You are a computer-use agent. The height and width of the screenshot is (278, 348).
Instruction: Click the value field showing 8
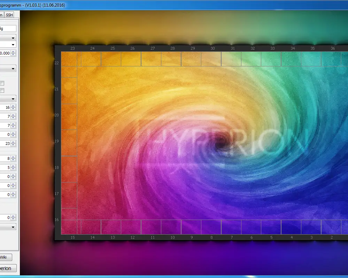pyautogui.click(x=5, y=158)
